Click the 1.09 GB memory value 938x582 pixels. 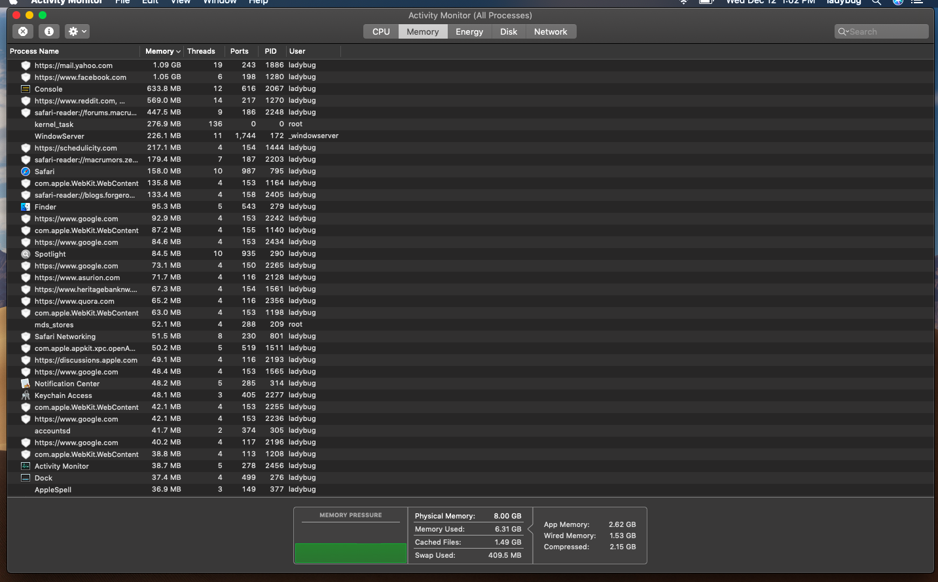coord(167,65)
